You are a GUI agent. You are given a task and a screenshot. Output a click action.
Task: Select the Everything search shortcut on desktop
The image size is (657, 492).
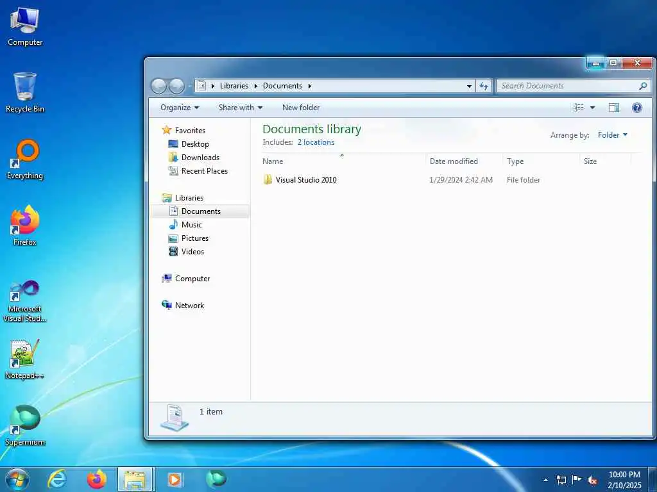click(x=25, y=160)
